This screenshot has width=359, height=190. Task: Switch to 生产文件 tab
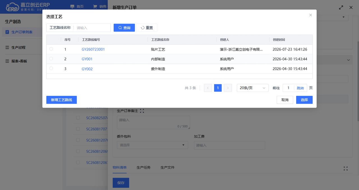(x=167, y=167)
